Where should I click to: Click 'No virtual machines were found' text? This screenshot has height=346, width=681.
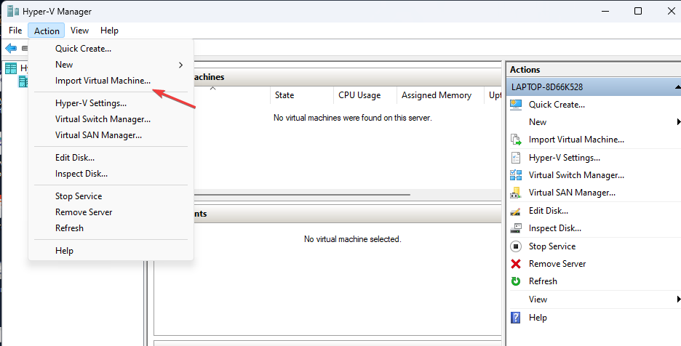coord(353,118)
